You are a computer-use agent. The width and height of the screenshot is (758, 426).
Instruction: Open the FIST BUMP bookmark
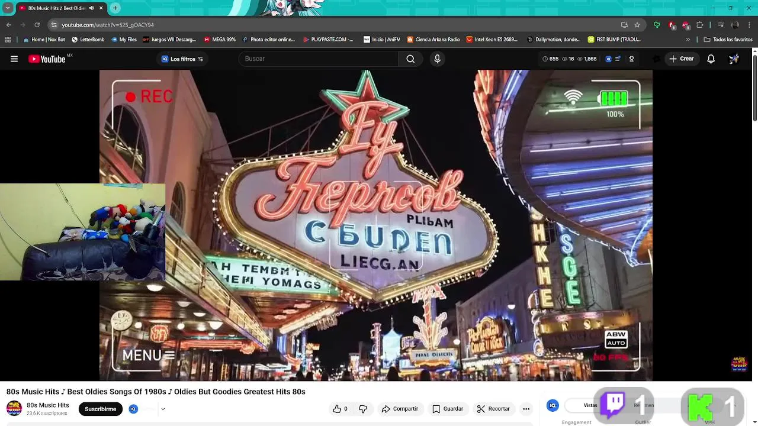[x=614, y=40]
